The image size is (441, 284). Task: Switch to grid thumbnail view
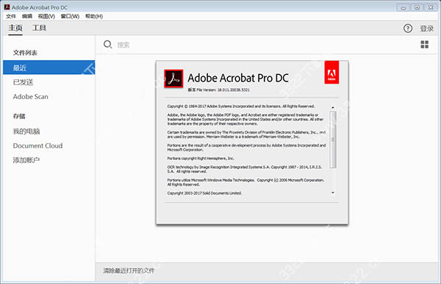[424, 44]
